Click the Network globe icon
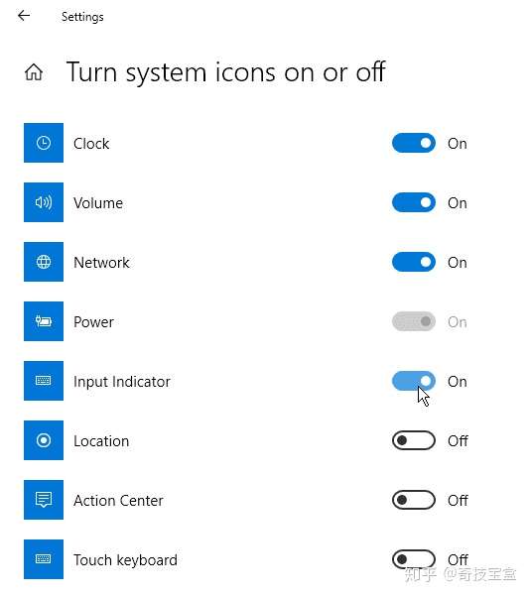Screen dimensions: 530x597 tap(44, 262)
